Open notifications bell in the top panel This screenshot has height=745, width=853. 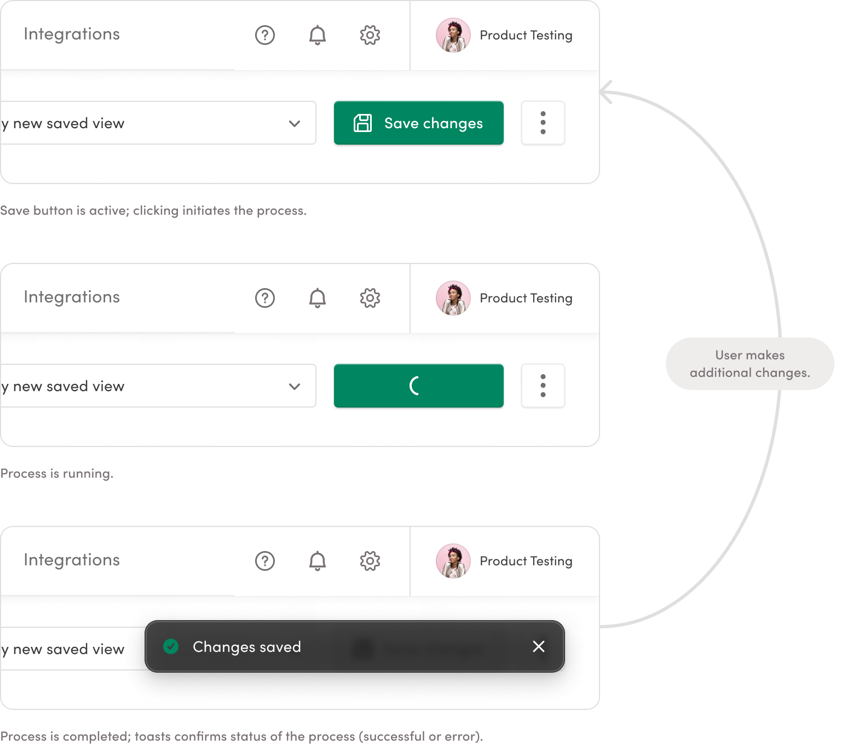point(318,35)
